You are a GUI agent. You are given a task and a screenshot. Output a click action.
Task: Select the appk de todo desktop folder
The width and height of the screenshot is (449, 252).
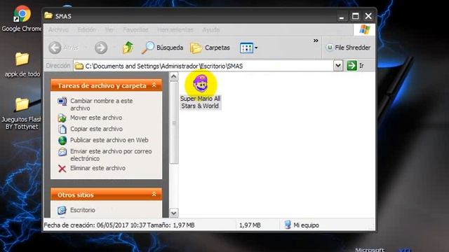22,65
